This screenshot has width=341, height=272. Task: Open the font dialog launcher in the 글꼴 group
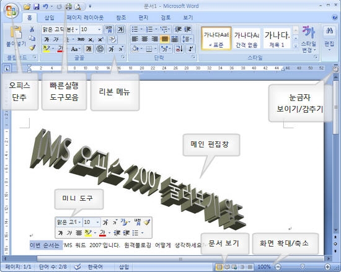pyautogui.click(x=123, y=58)
